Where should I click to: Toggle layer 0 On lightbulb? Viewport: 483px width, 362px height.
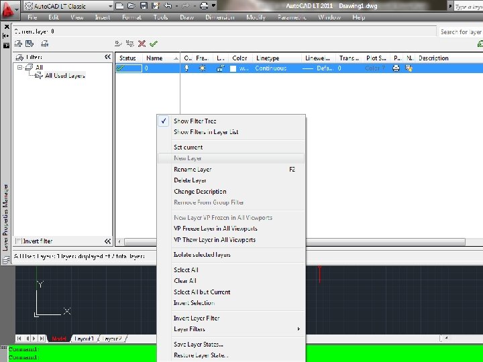point(186,68)
